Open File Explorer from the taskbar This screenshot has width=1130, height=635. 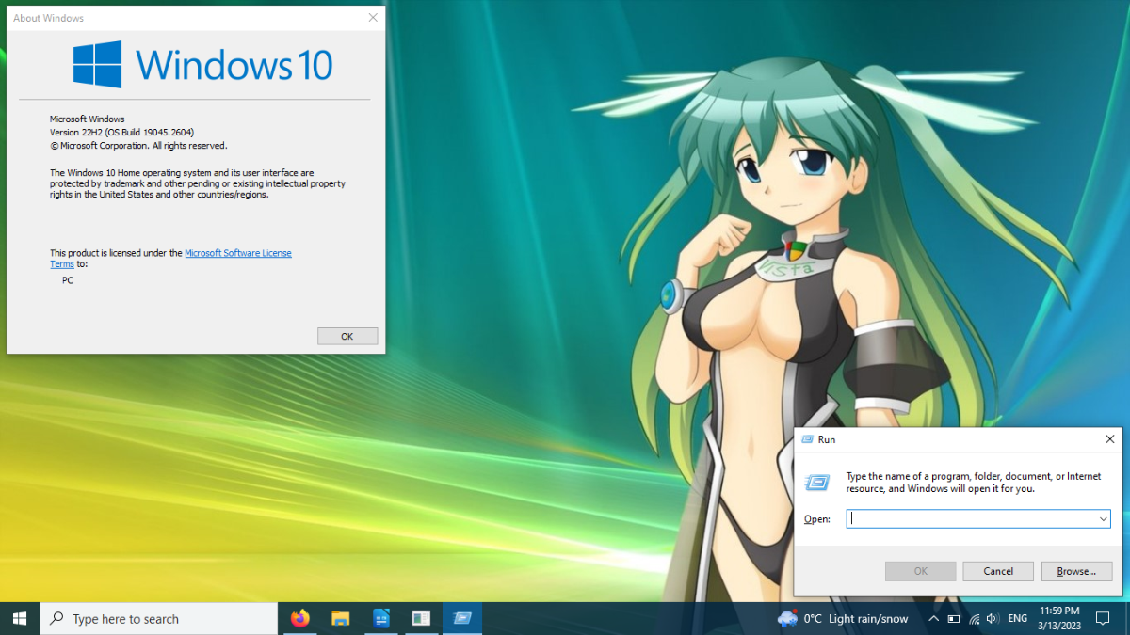tap(341, 618)
